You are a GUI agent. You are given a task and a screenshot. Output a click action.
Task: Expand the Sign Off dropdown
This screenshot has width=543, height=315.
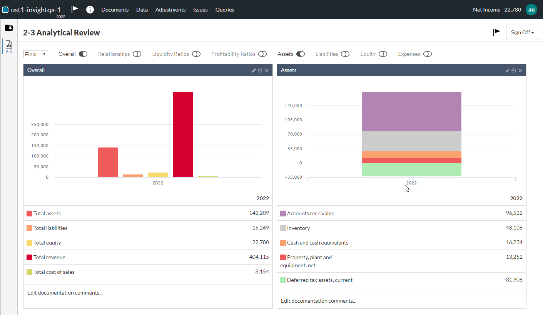point(522,32)
